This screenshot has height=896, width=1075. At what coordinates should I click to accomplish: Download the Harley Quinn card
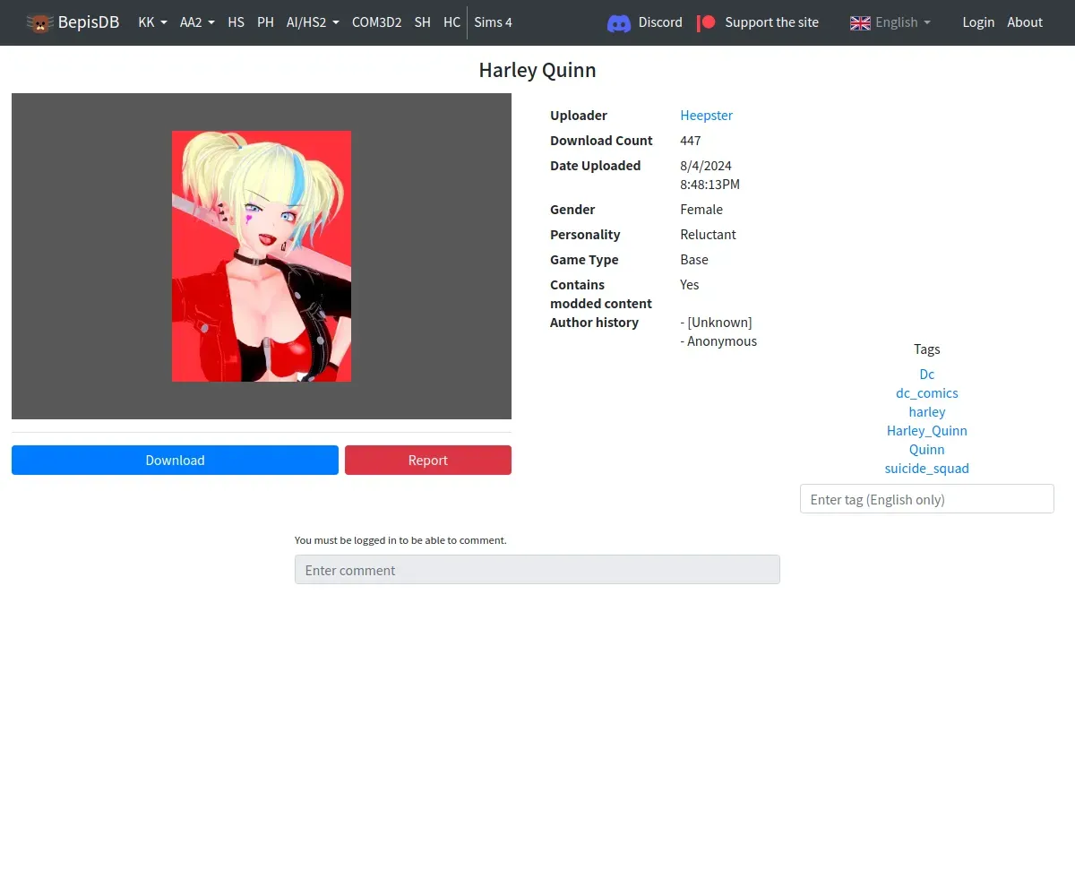point(175,461)
